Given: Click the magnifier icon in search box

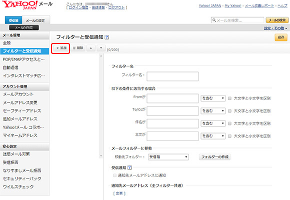Looking at the screenshot, I should pyautogui.click(x=214, y=20).
